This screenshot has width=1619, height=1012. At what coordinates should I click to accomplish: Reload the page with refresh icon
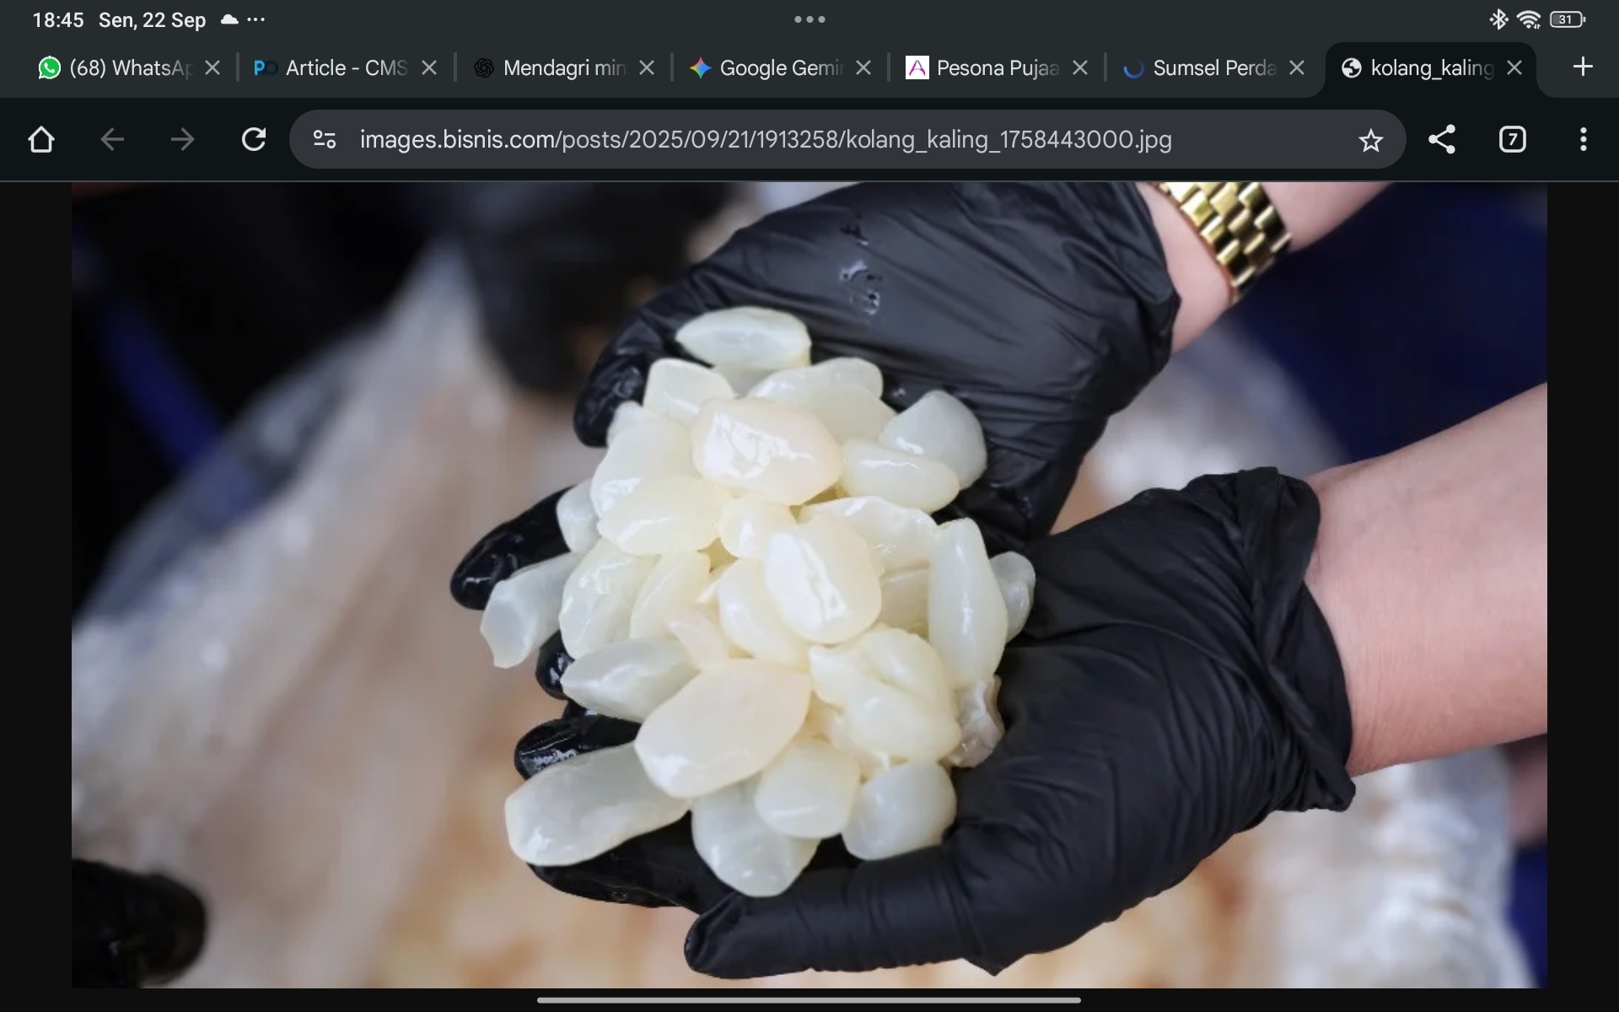254,139
